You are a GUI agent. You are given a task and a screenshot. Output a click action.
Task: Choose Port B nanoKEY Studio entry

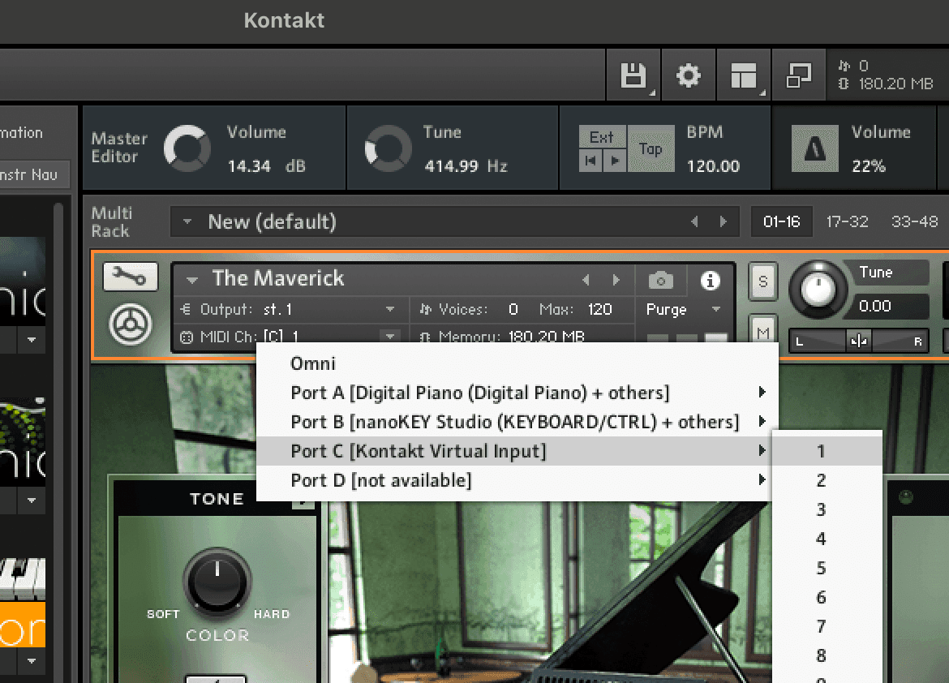pos(514,422)
